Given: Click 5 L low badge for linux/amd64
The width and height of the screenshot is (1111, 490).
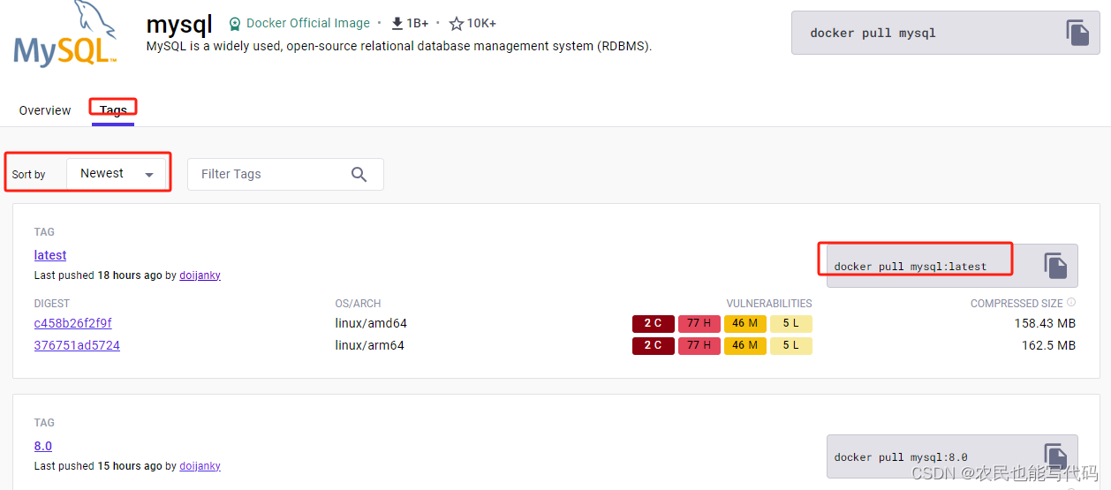Looking at the screenshot, I should (791, 323).
